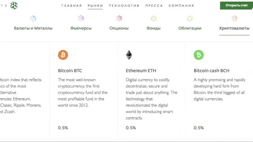This screenshot has width=253, height=142.
Task: Switch to the Фьючерсы tab
Action: pyautogui.click(x=81, y=28)
